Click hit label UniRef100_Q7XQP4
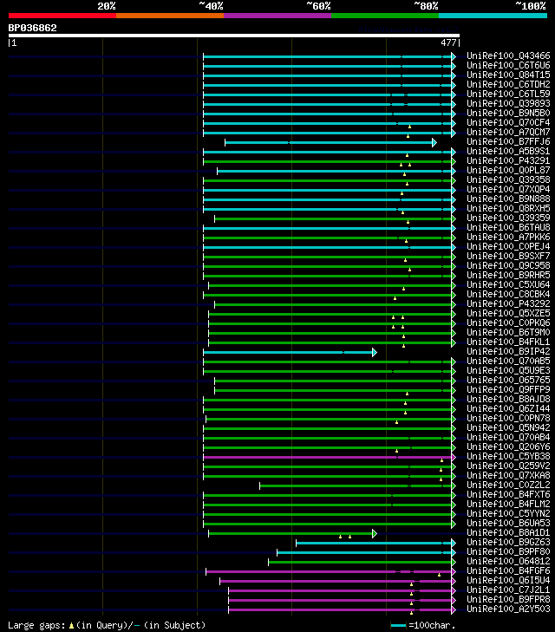The height and width of the screenshot is (632, 555). point(508,190)
